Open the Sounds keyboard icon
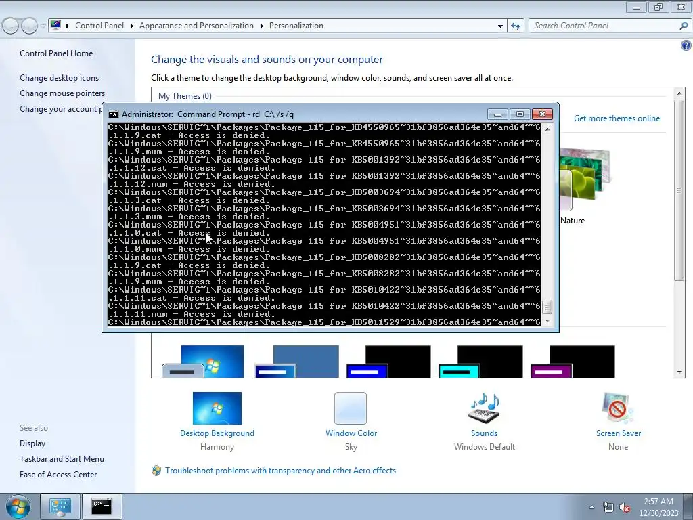 (484, 408)
